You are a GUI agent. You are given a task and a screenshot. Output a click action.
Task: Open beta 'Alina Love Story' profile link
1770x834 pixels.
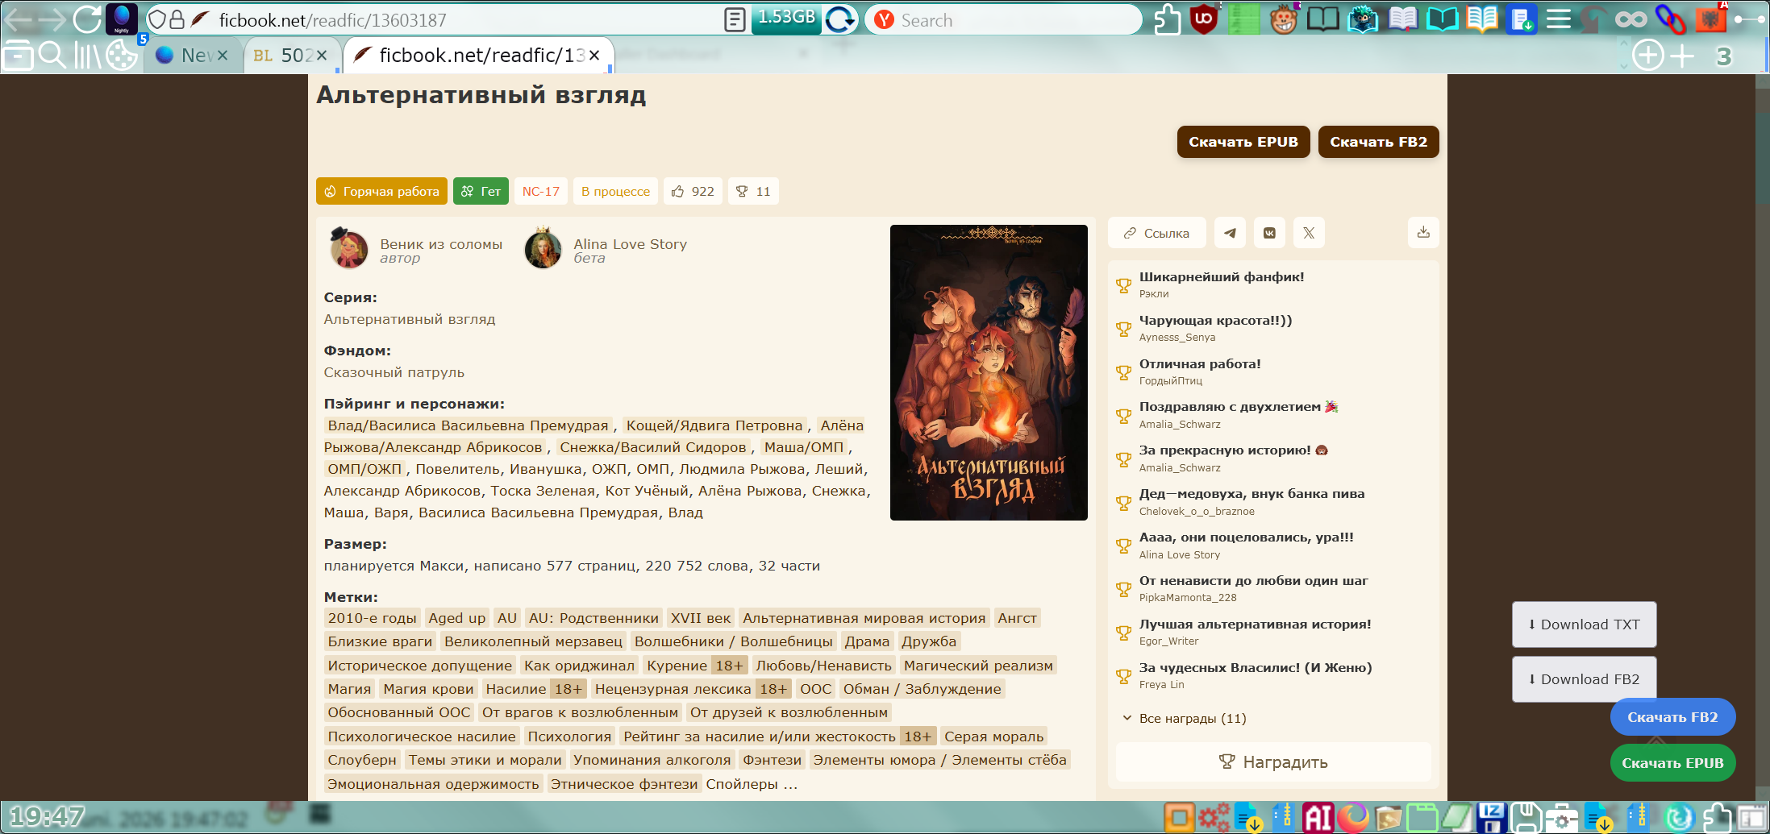[631, 244]
